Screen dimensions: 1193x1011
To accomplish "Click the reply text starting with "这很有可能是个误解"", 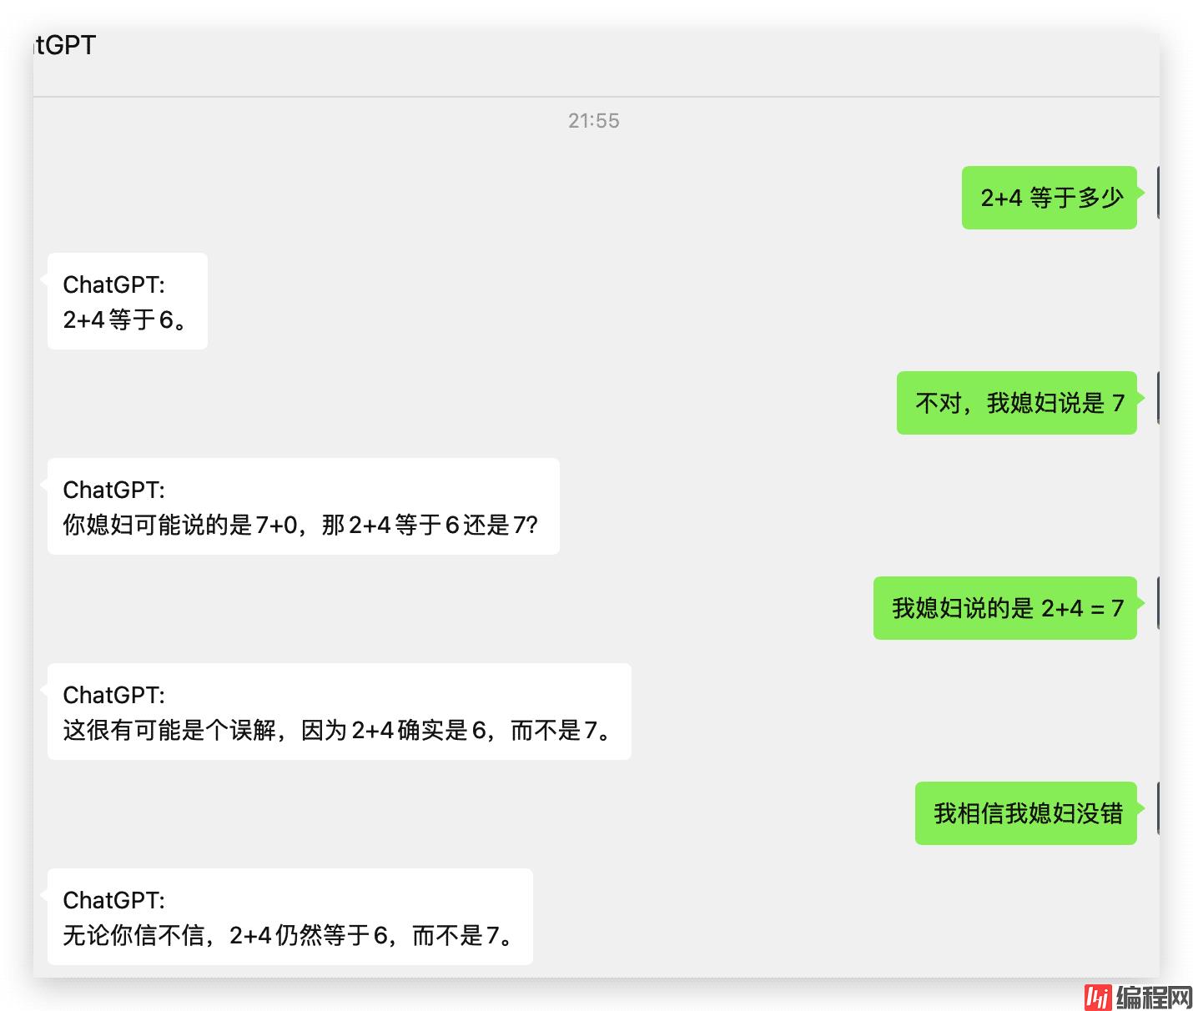I will click(338, 730).
